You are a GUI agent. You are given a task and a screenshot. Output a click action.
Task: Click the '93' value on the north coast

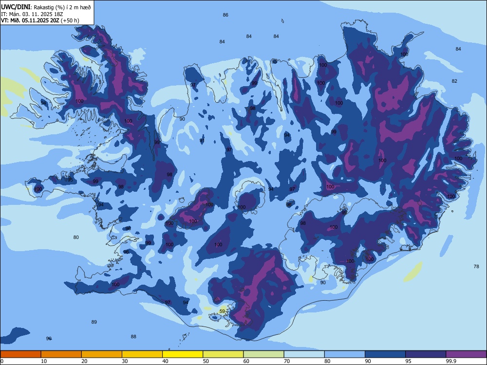click(x=274, y=62)
